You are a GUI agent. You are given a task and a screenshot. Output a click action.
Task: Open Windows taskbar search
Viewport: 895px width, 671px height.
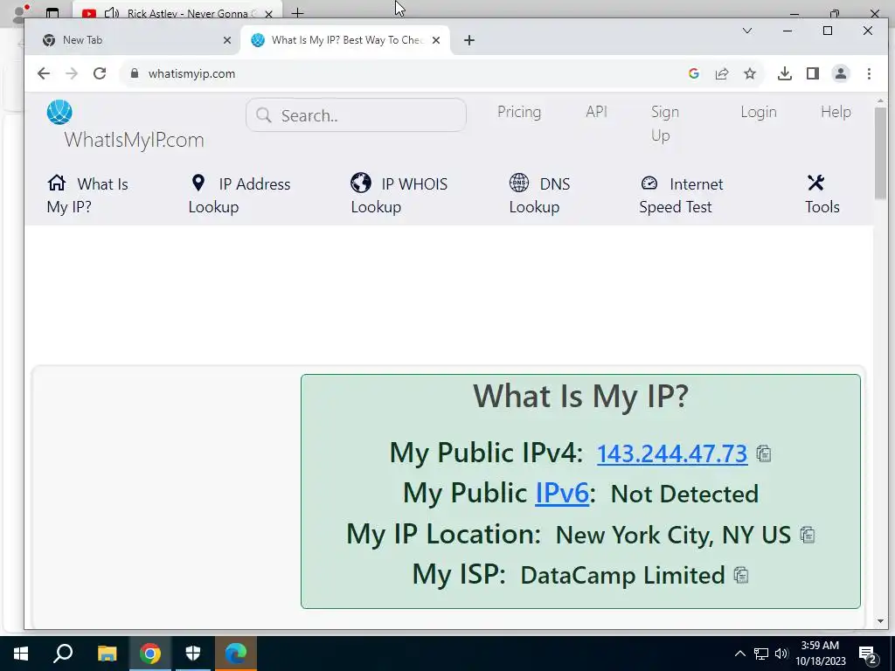click(63, 654)
